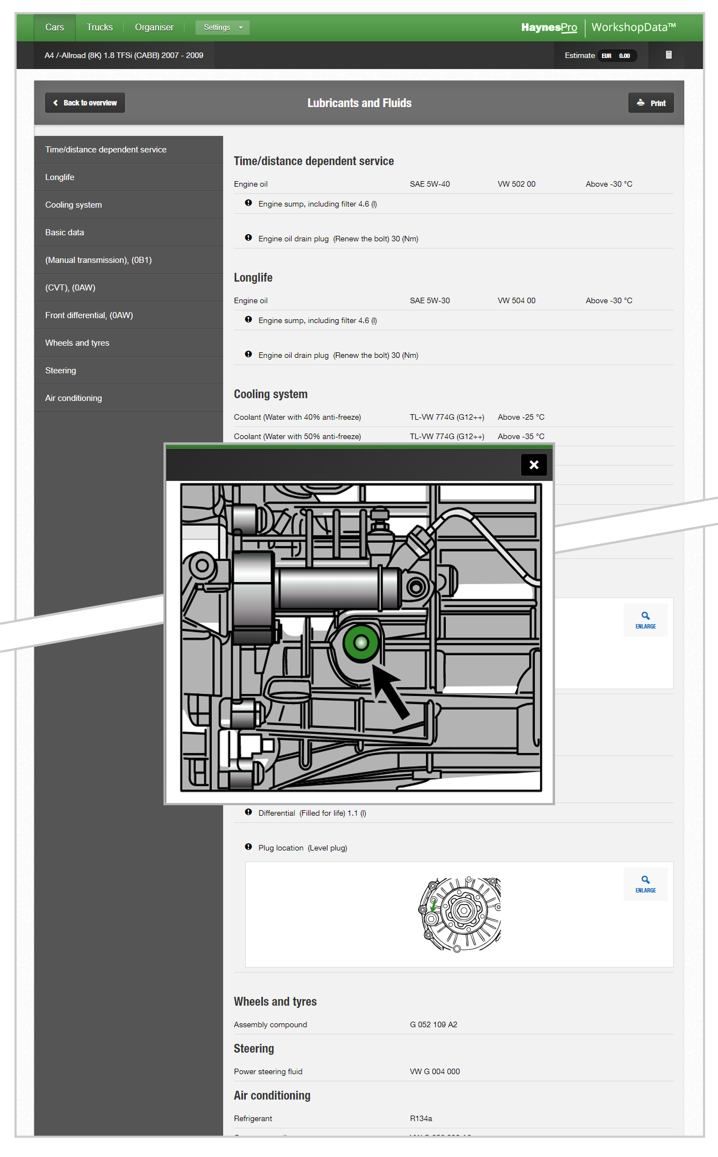This screenshot has height=1157, width=718.
Task: Click info icon for Longlife engine sump
Action: pos(249,320)
